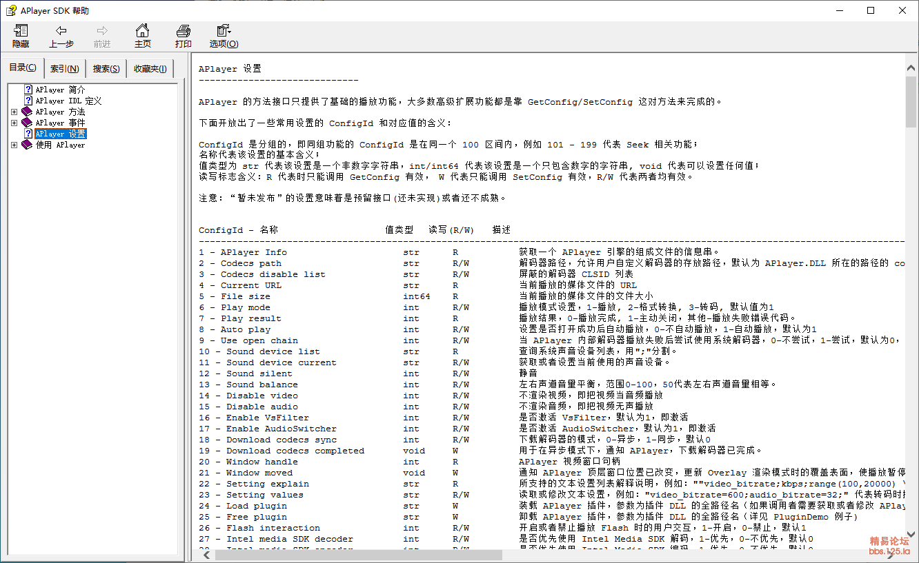This screenshot has height=563, width=919.
Task: Click the APlayer SDK help app icon in title bar
Action: coord(10,10)
